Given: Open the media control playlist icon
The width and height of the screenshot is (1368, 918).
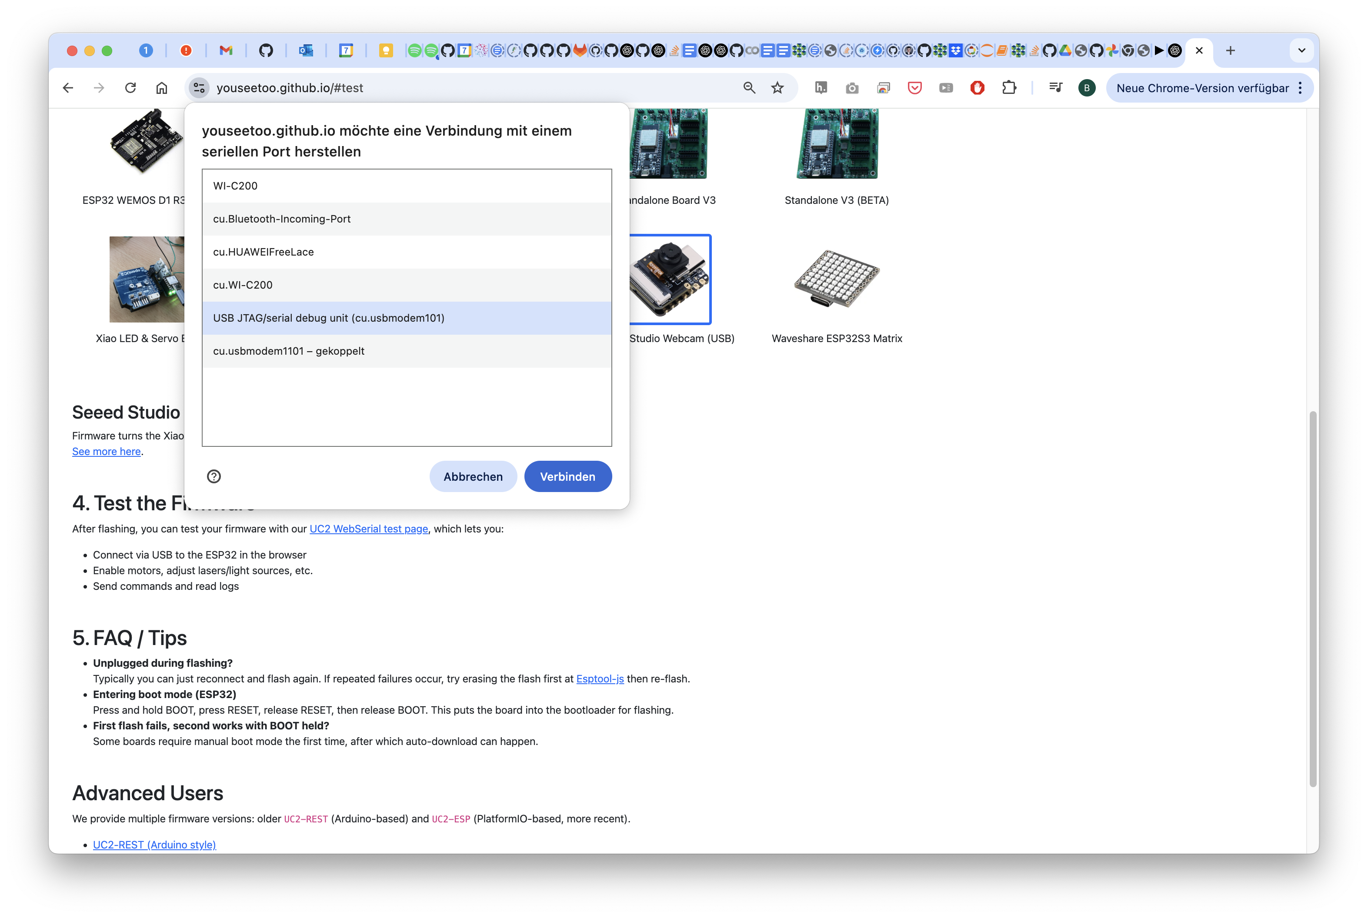Looking at the screenshot, I should pyautogui.click(x=1055, y=88).
